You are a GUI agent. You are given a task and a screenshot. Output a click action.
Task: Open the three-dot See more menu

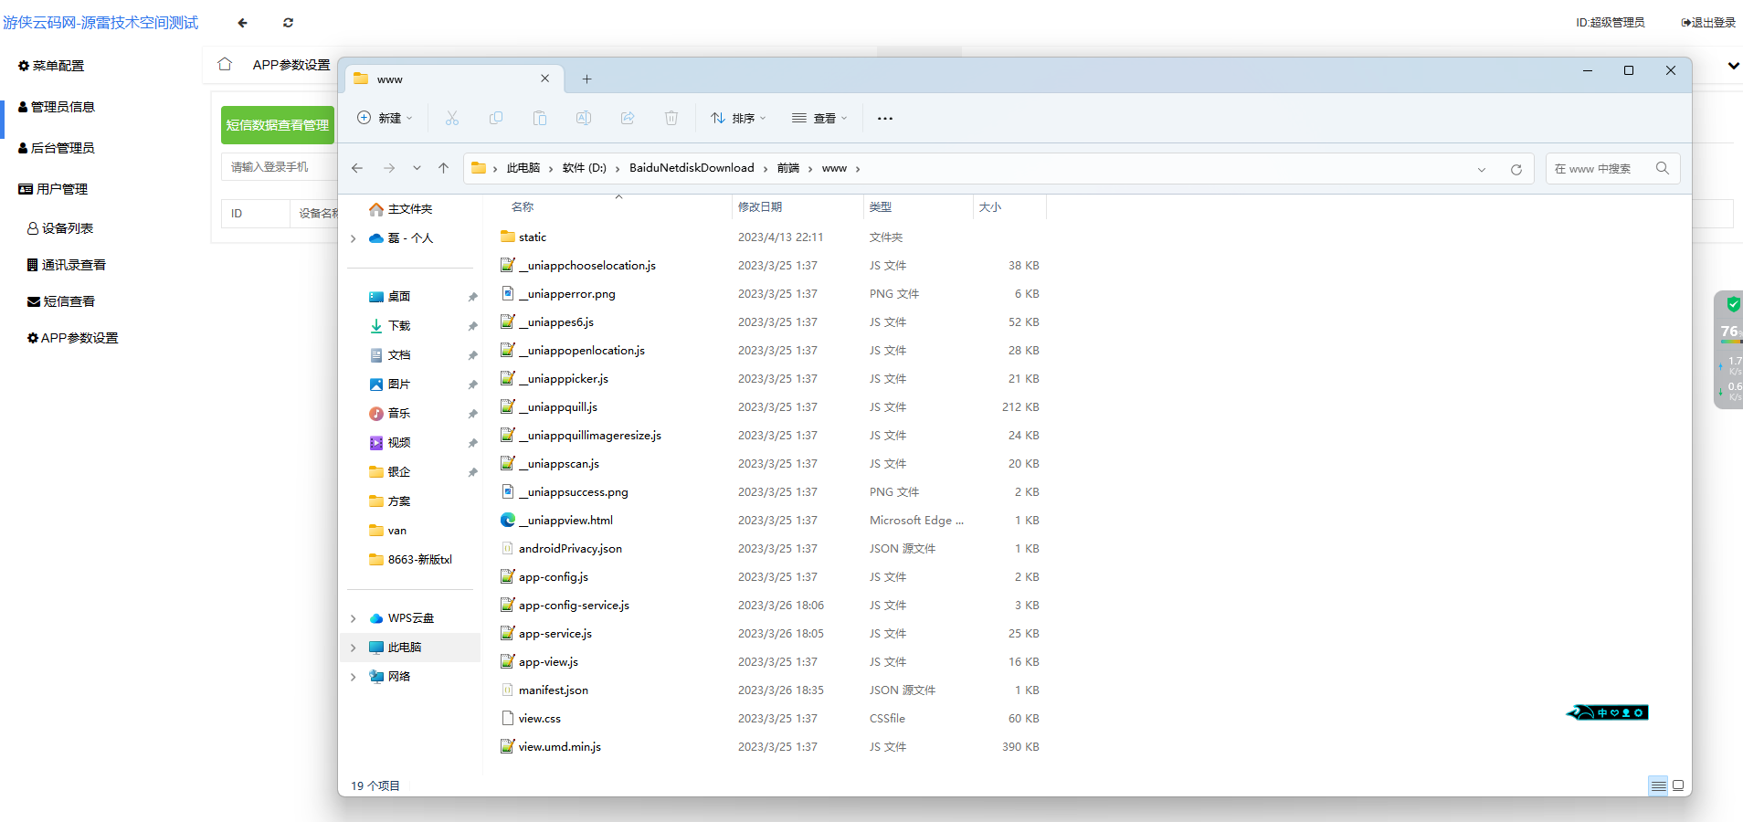[x=885, y=118]
